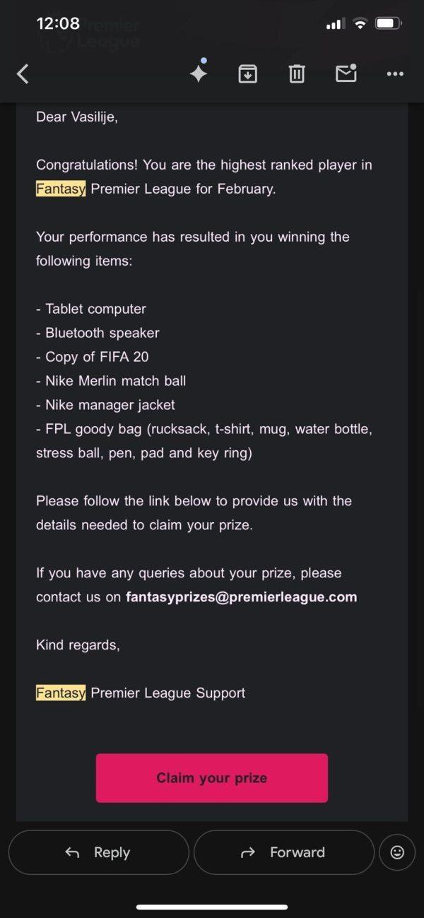Tap the cellular signal bars icon
This screenshot has height=918, width=424.
pos(335,24)
